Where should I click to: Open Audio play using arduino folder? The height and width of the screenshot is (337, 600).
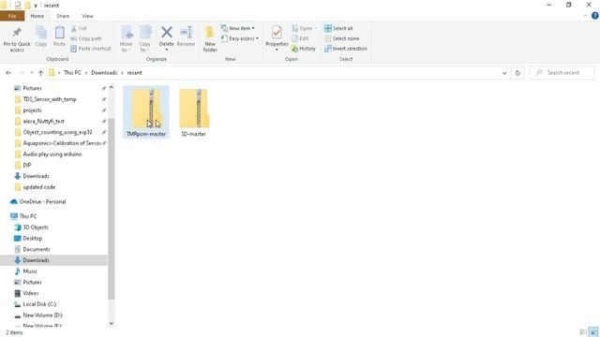[52, 154]
